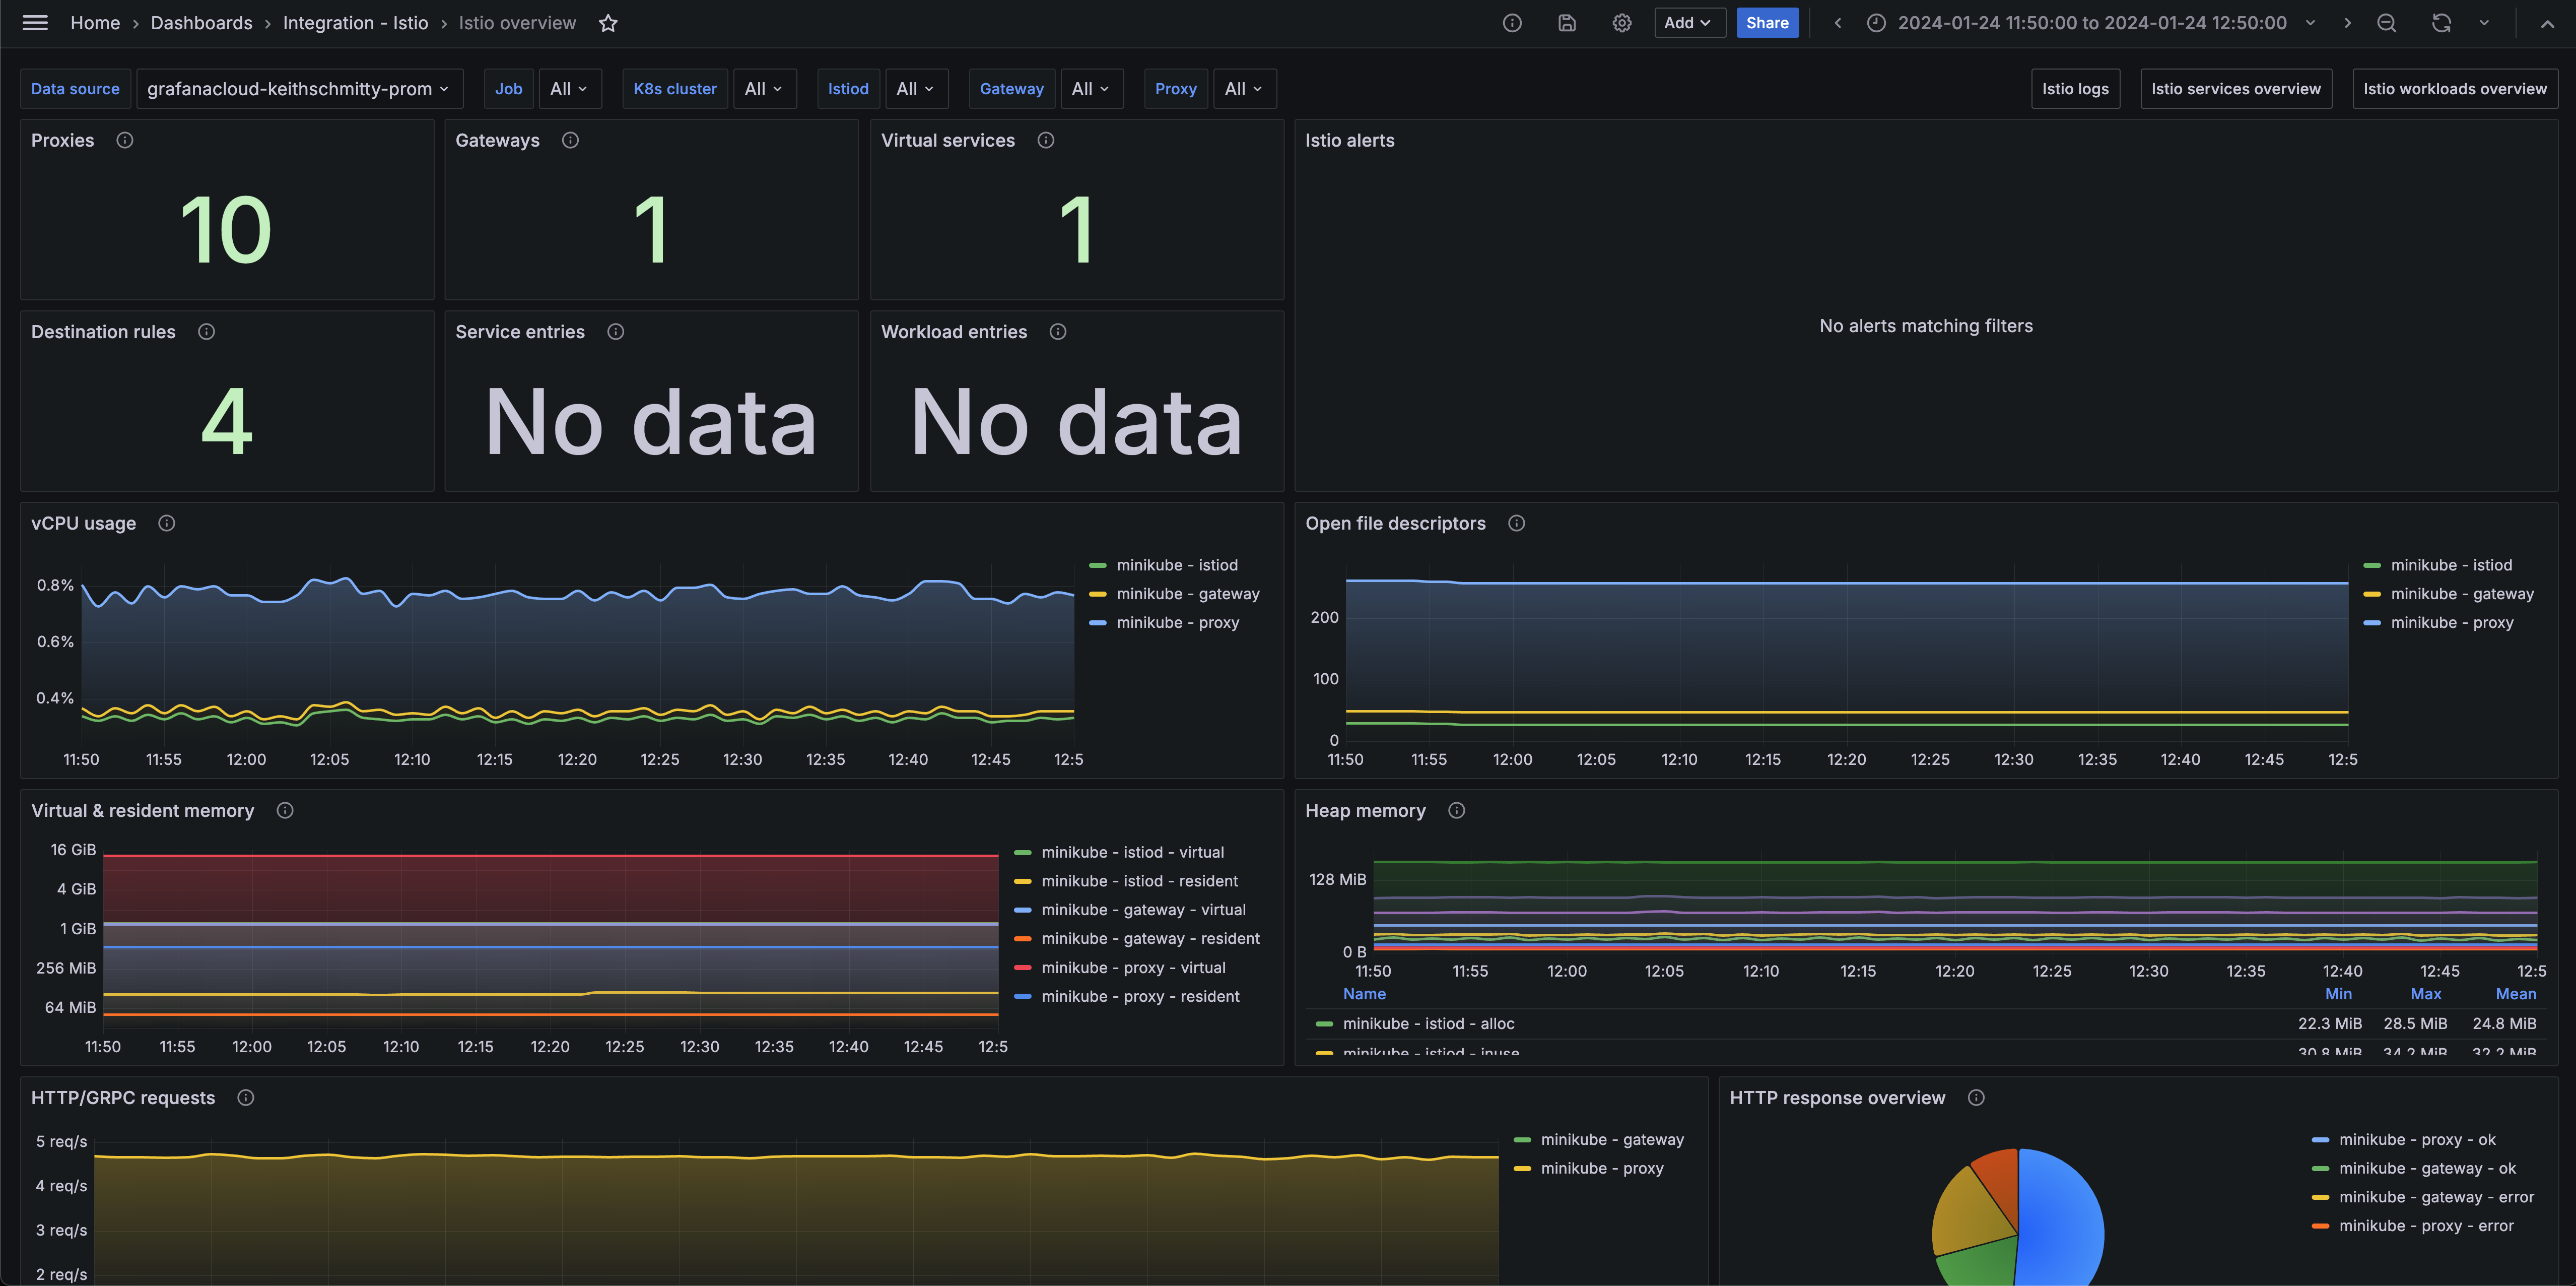The width and height of the screenshot is (2576, 1286).
Task: Hide minikube - istiod - virtual memory series
Action: click(x=1132, y=852)
